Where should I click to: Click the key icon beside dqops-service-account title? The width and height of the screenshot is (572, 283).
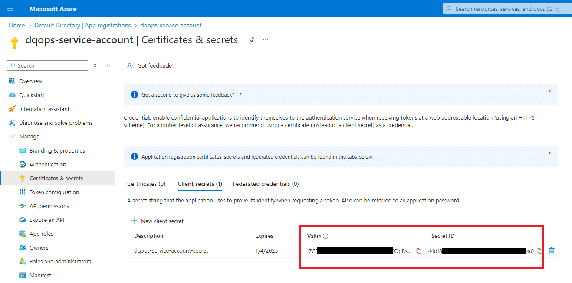click(x=14, y=43)
